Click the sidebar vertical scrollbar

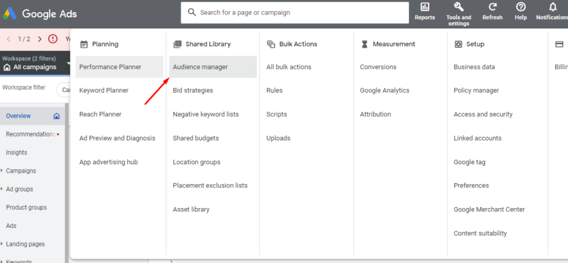point(67,183)
